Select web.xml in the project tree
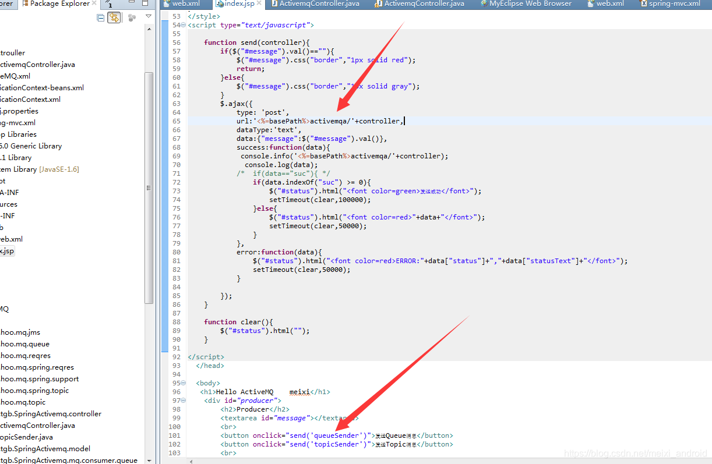The height and width of the screenshot is (464, 712). pos(12,239)
